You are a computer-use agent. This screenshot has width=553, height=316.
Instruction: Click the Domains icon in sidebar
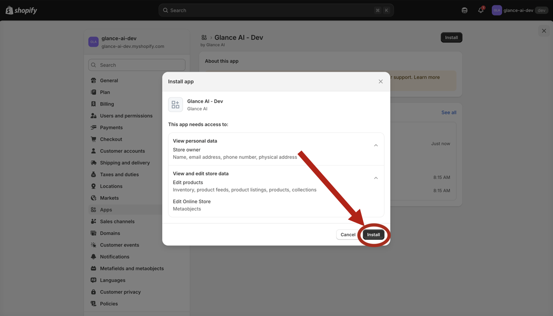(x=94, y=233)
